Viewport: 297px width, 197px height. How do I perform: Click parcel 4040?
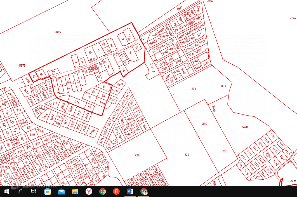[x=42, y=109]
